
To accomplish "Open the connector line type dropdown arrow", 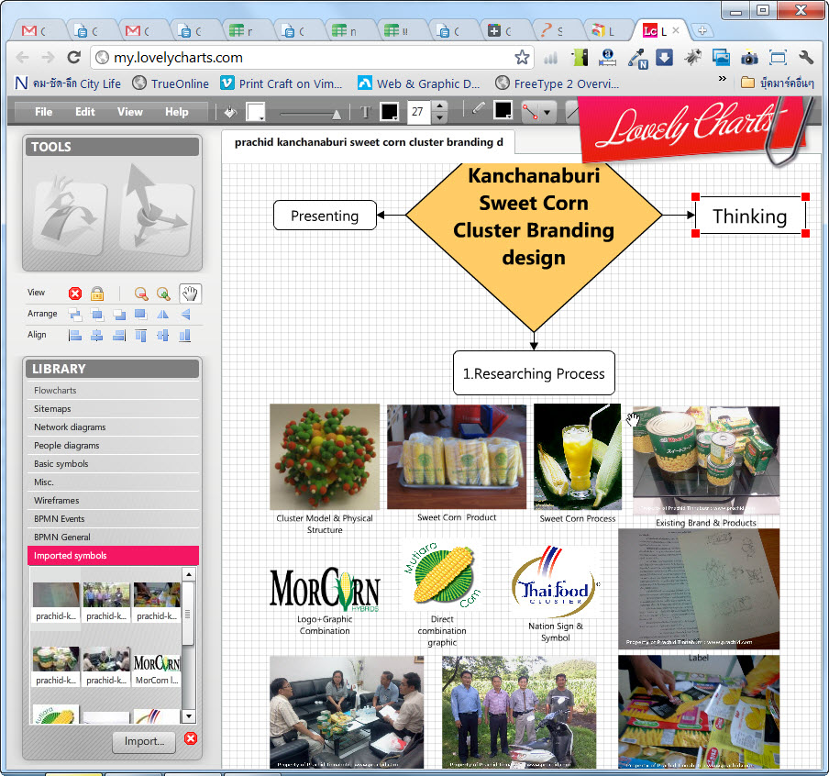I will pyautogui.click(x=547, y=112).
